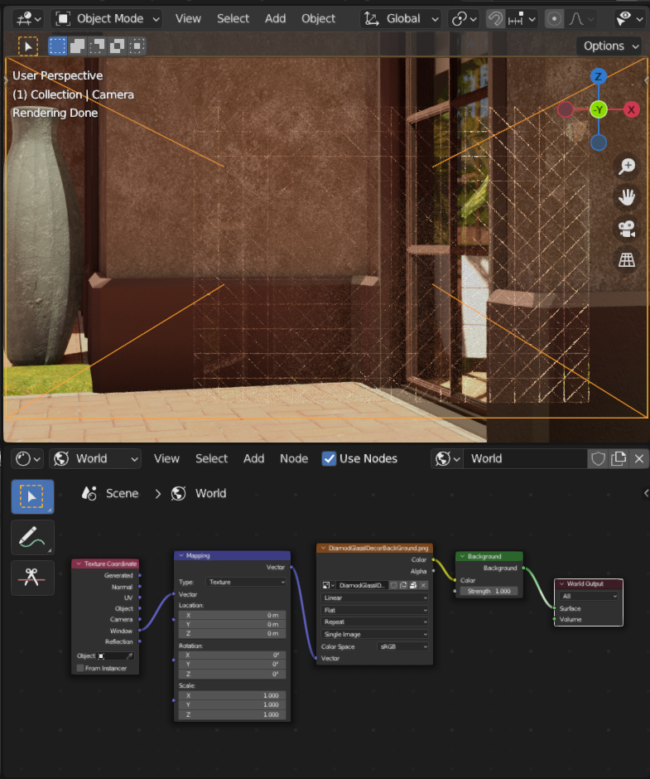Screen dimensions: 650x779
Task: Open the node editor Select menu
Action: click(211, 458)
